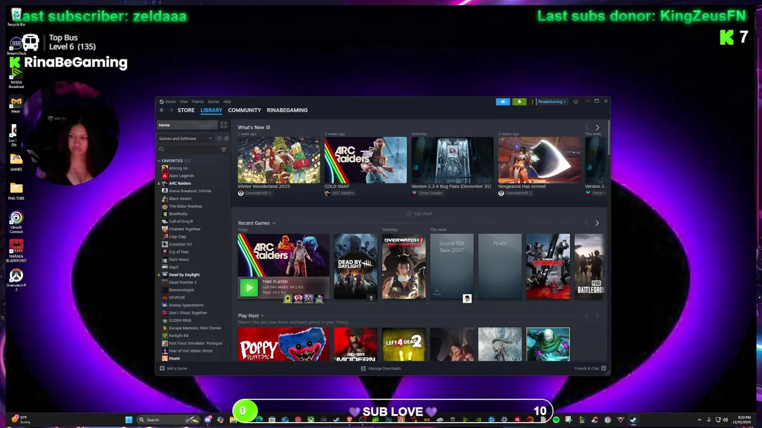Open Source SDK Base 2007 tile
The width and height of the screenshot is (762, 428).
(x=452, y=266)
